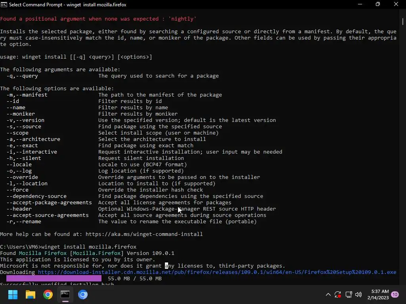
Task: Click the '--force' option text
Action: pyautogui.click(x=17, y=190)
